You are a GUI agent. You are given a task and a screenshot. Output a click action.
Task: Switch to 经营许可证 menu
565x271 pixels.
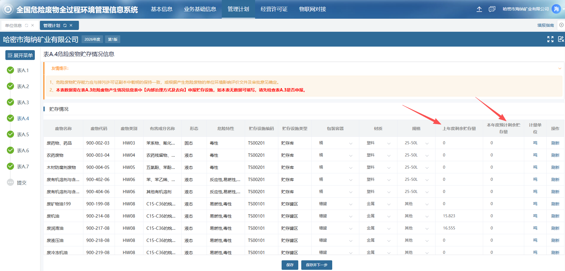point(274,9)
